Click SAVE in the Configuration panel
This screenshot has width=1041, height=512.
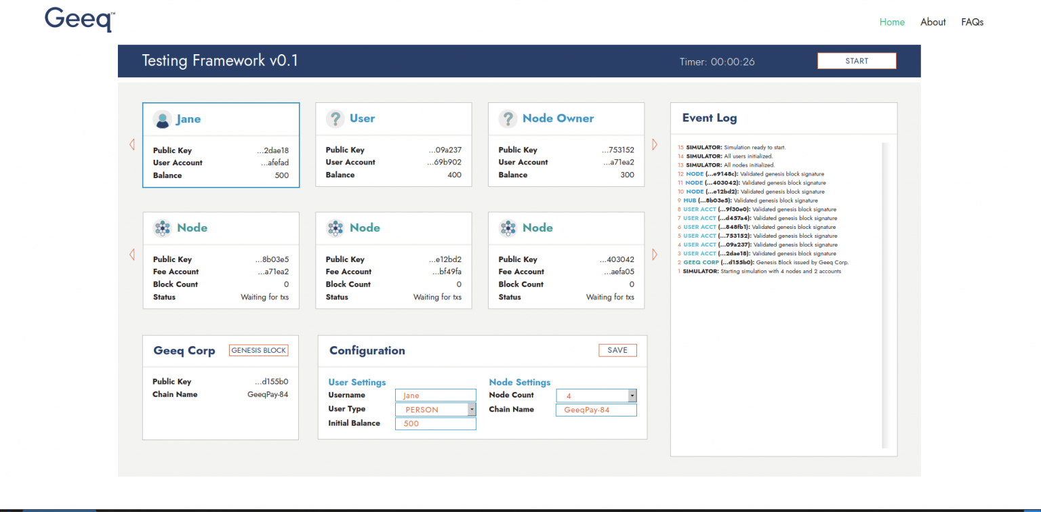tap(617, 350)
